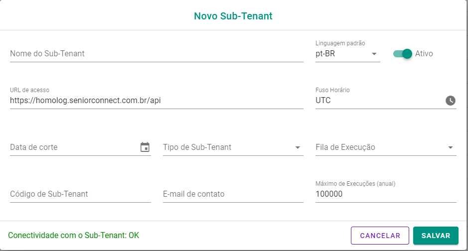Click the Tipo de Sub-Tenant arrow icon
Screen dimensions: 468x251
[298, 147]
